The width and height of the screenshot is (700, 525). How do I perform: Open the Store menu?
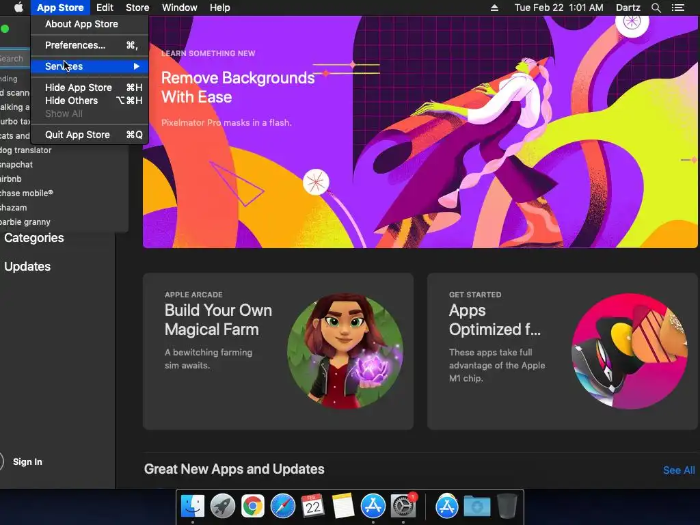click(x=137, y=8)
